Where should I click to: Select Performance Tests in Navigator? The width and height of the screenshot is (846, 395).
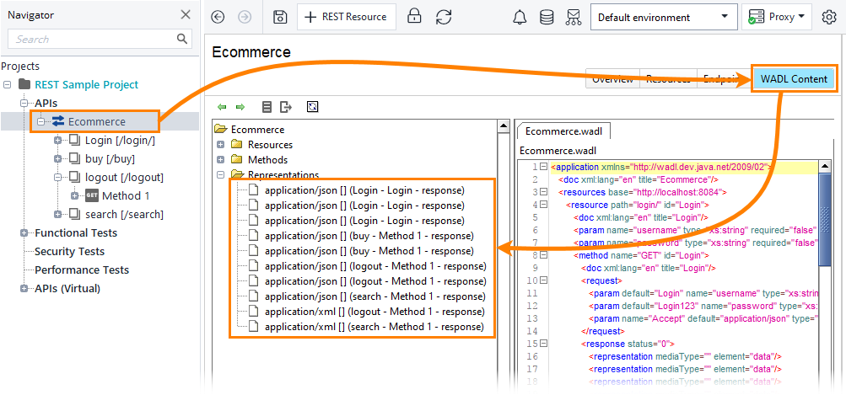click(82, 270)
